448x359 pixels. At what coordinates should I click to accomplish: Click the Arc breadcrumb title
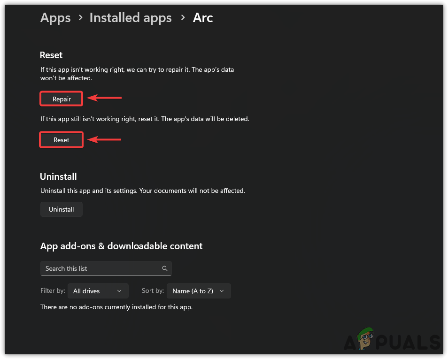pos(203,18)
